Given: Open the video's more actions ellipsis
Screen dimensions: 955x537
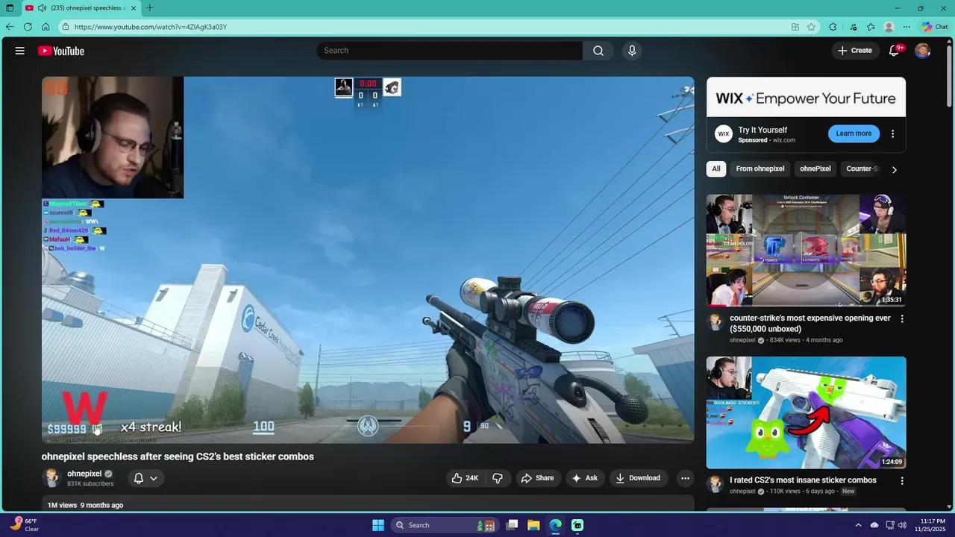Looking at the screenshot, I should point(685,478).
